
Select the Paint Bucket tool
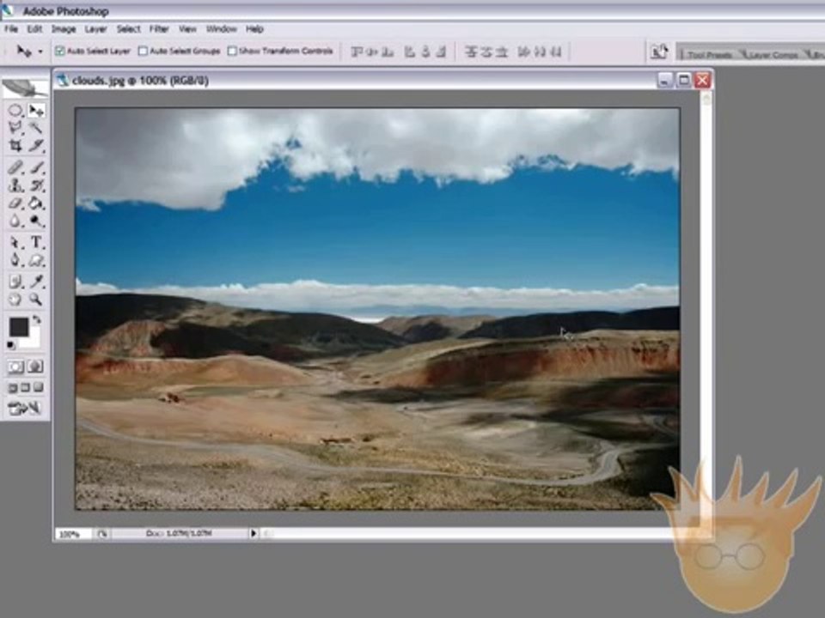pos(36,203)
